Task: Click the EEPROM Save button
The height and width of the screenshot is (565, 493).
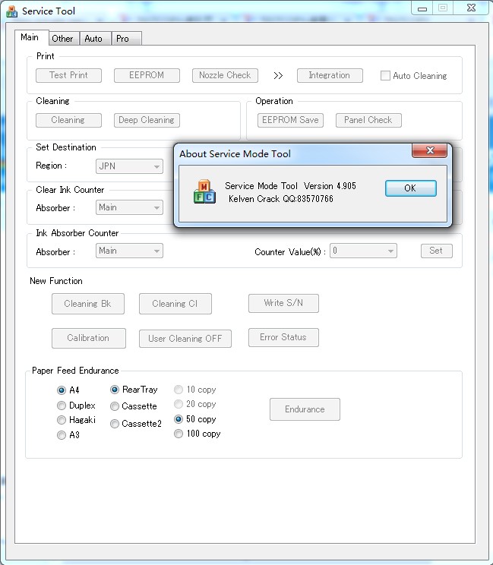Action: pos(290,120)
